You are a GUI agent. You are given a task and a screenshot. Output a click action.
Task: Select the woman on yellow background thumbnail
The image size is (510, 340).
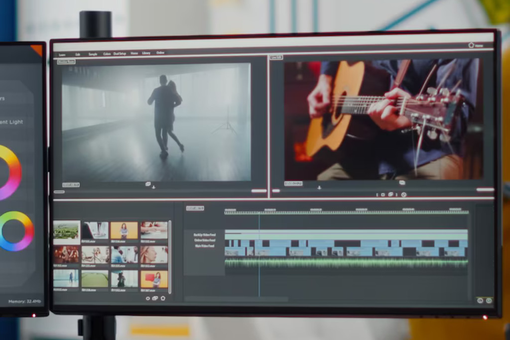(x=124, y=230)
